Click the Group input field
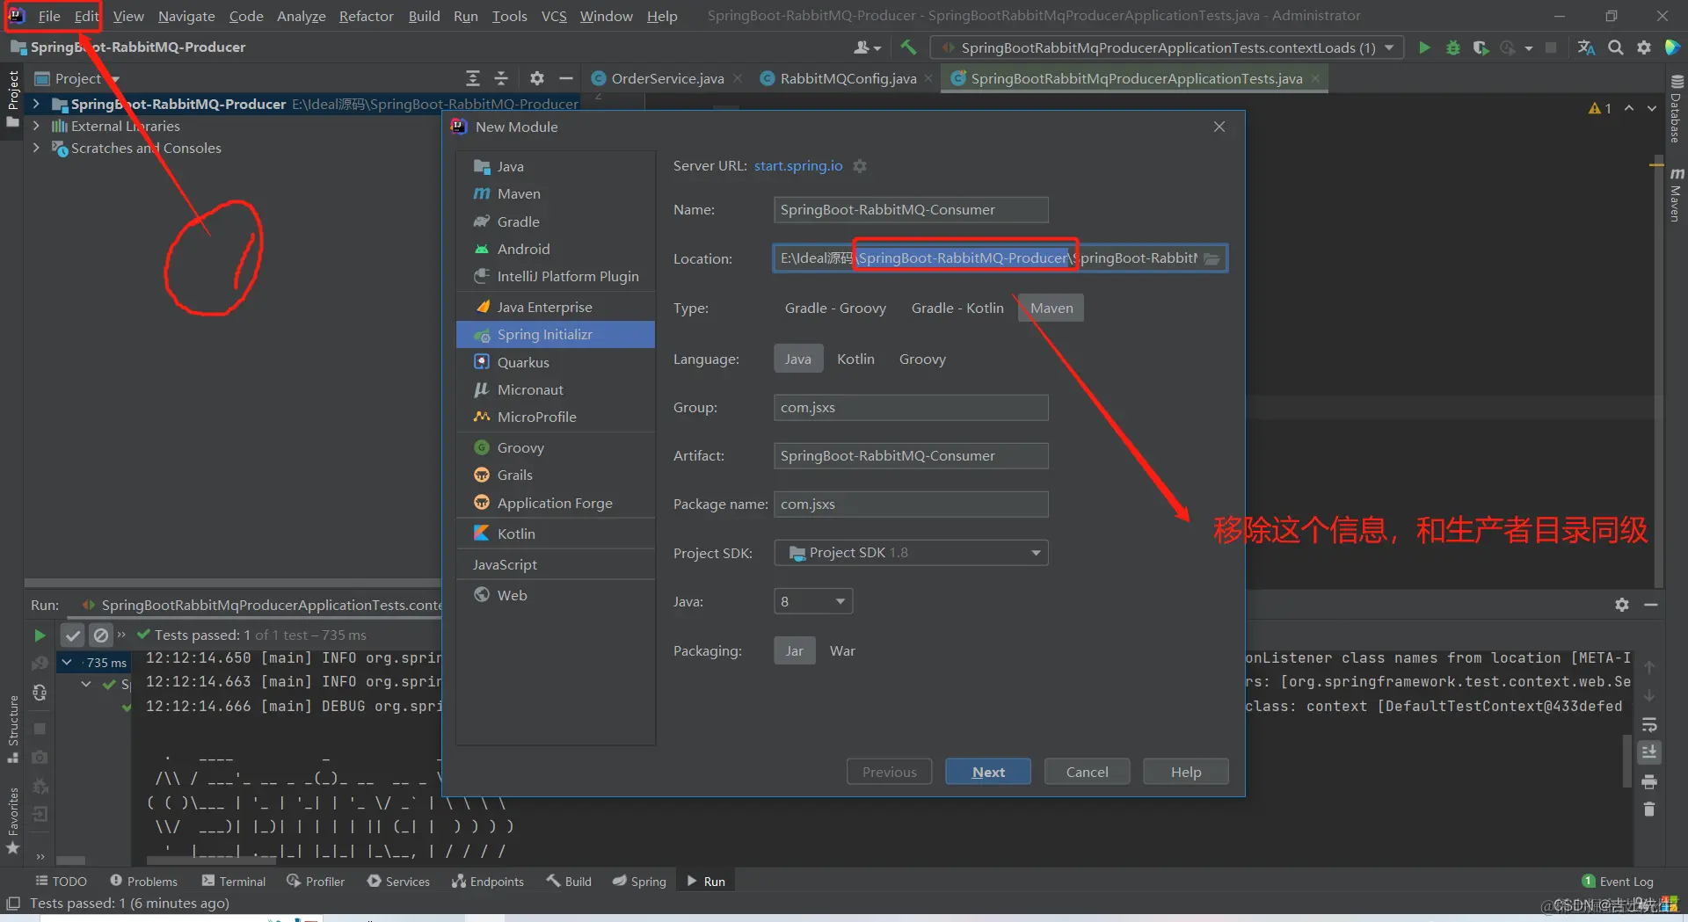This screenshot has height=922, width=1688. 911,408
